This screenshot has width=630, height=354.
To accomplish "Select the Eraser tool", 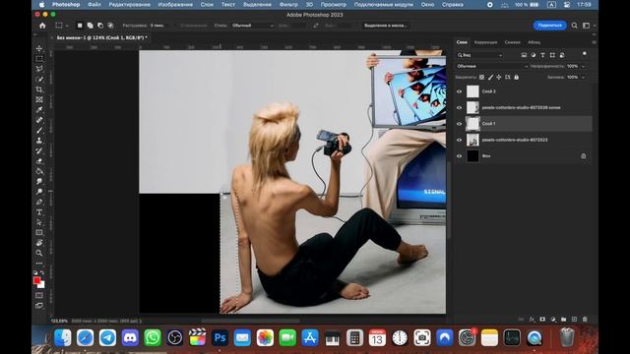I will click(x=39, y=161).
